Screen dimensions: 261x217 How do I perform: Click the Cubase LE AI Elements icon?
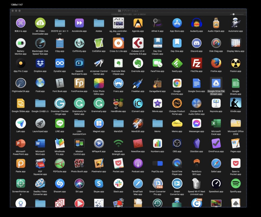click(x=138, y=43)
